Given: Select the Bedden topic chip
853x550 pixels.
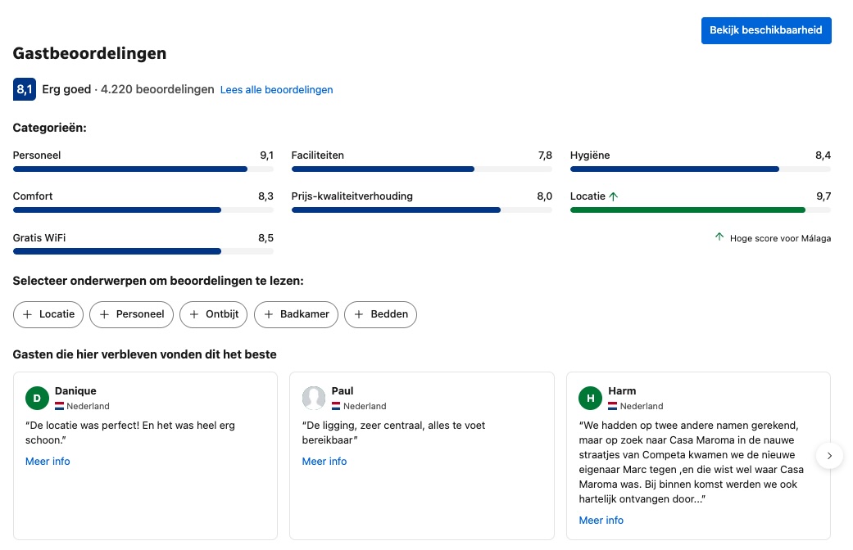Looking at the screenshot, I should pos(380,314).
